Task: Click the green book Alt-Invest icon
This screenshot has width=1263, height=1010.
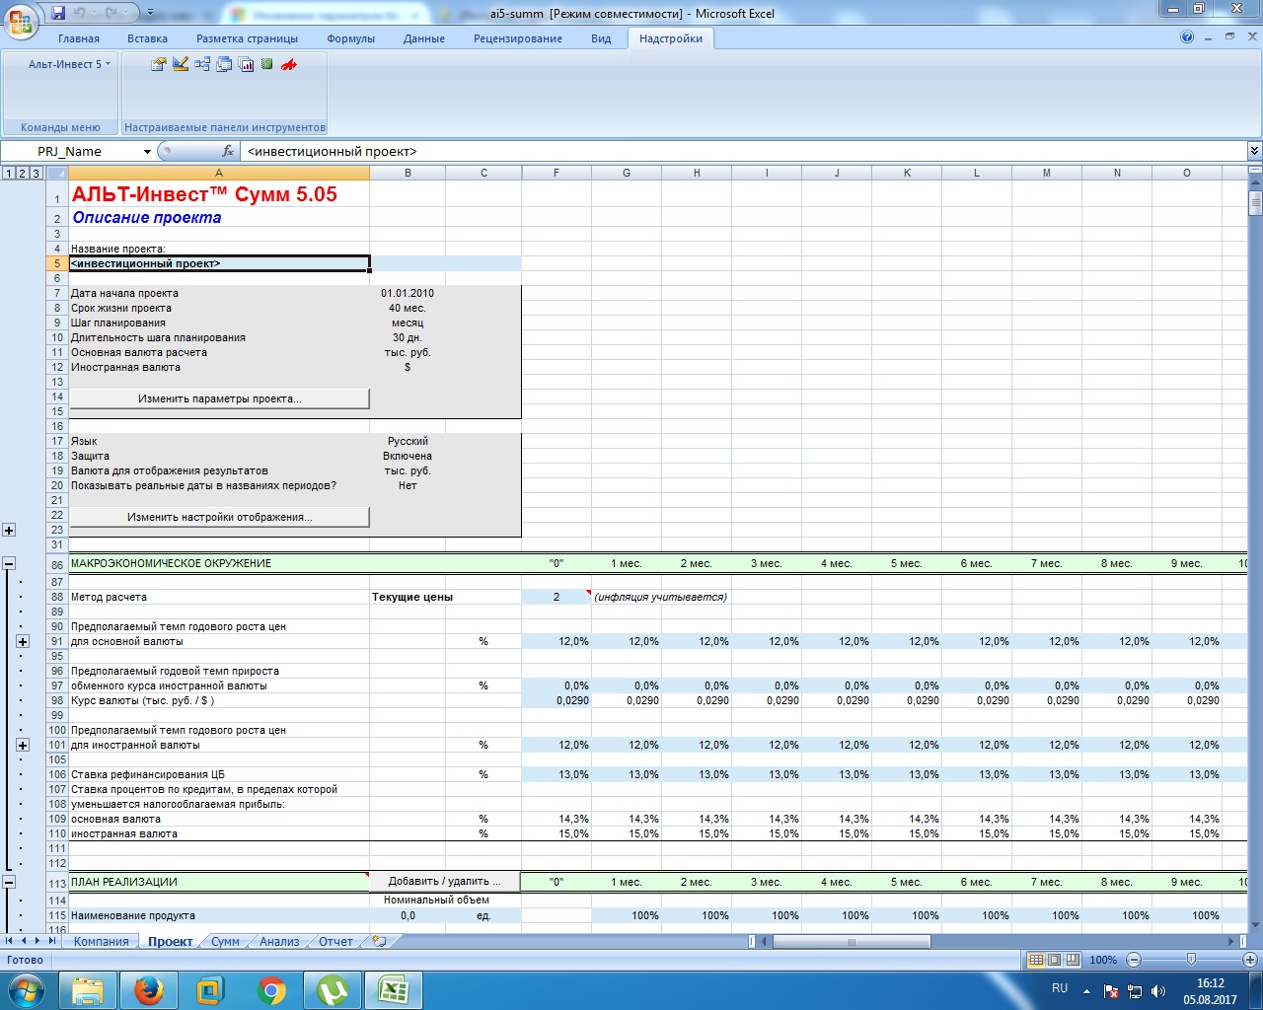Action: pyautogui.click(x=266, y=64)
